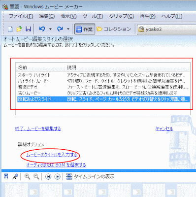Click the storyboard audio levels icon
Screen dimensions: 196x197
[6, 177]
